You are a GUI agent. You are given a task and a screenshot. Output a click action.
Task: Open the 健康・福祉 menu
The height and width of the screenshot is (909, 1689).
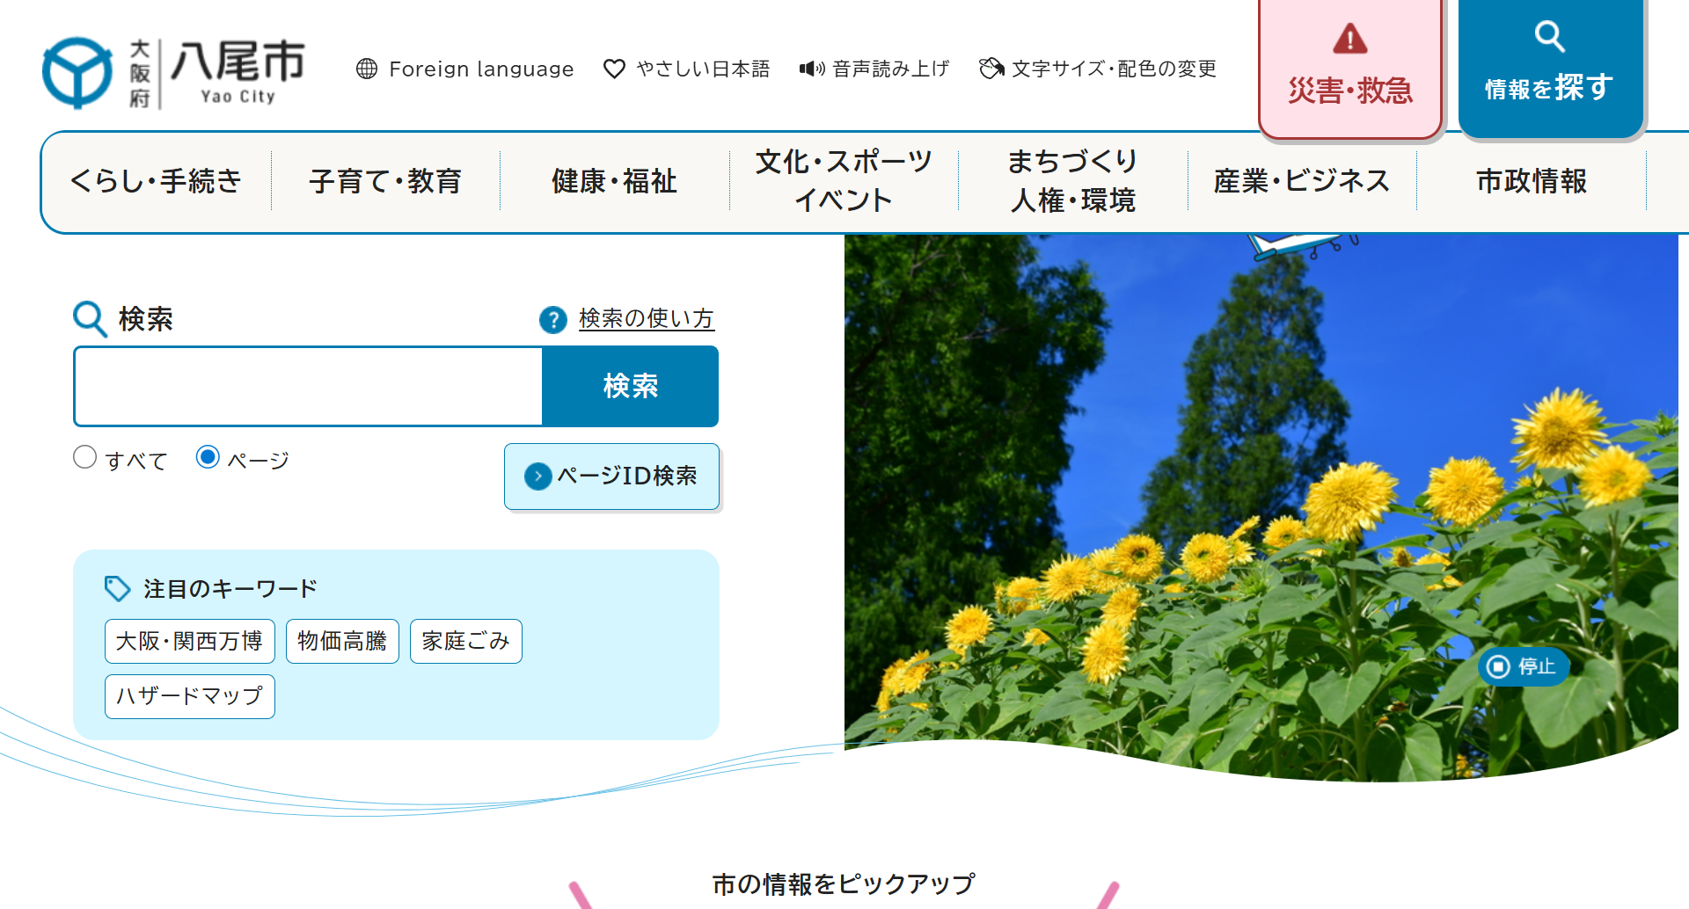(x=615, y=181)
